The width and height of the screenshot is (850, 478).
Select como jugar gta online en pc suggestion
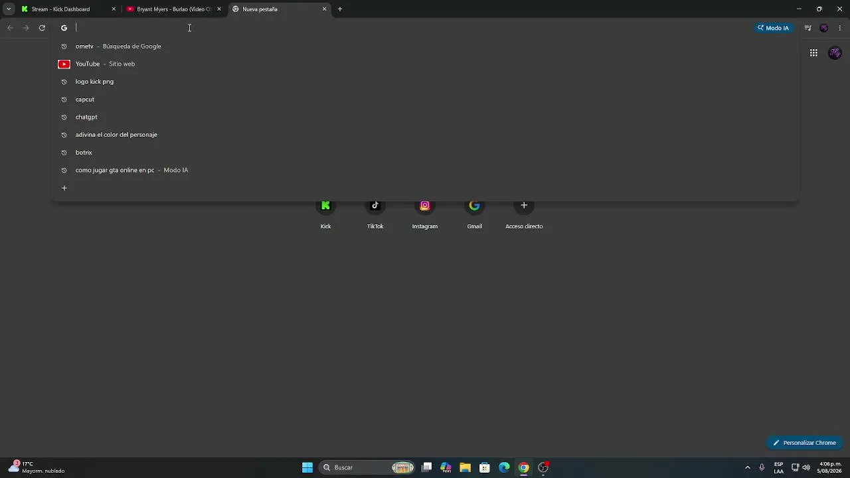click(x=425, y=170)
